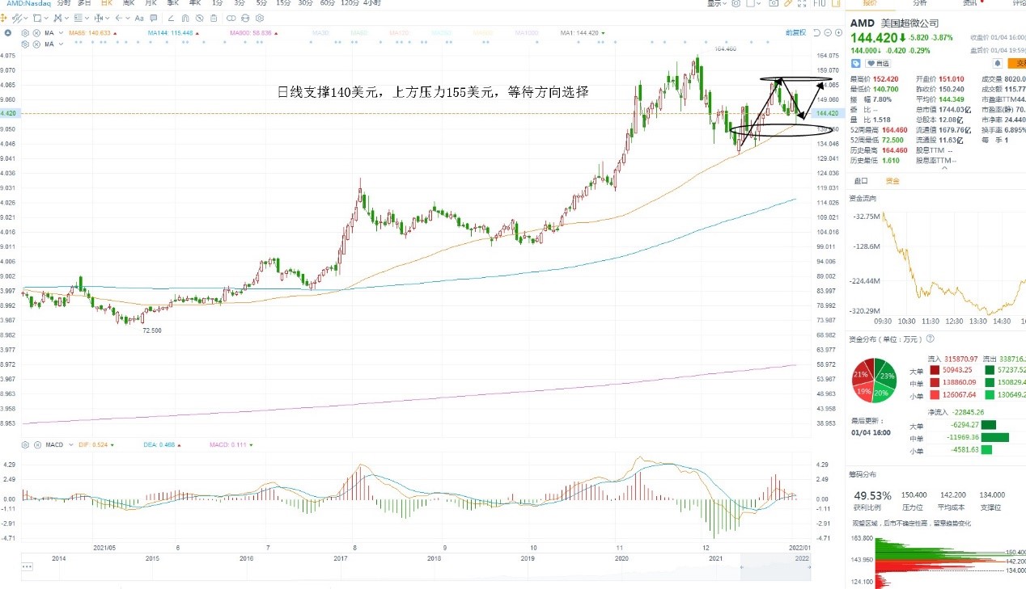The height and width of the screenshot is (589, 1026).
Task: Expand first MA indicator dropdown
Action: click(x=61, y=33)
